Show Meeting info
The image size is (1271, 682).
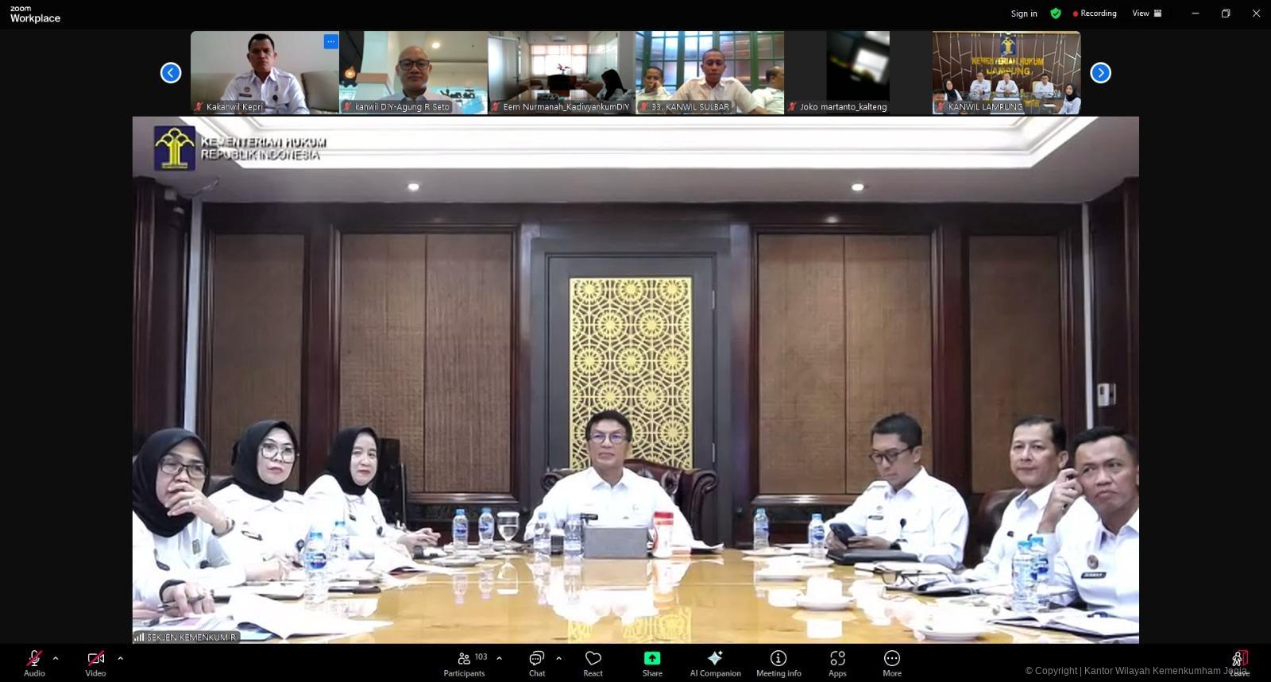778,663
